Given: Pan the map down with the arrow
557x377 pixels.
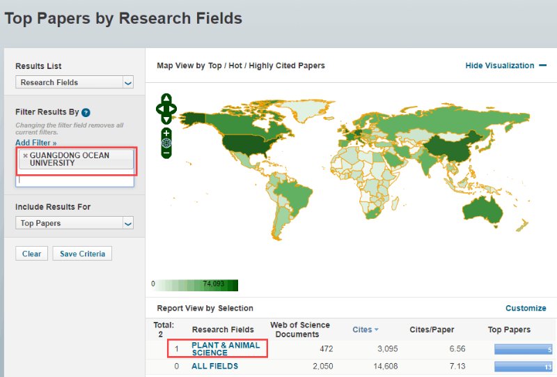Looking at the screenshot, I should tap(166, 119).
